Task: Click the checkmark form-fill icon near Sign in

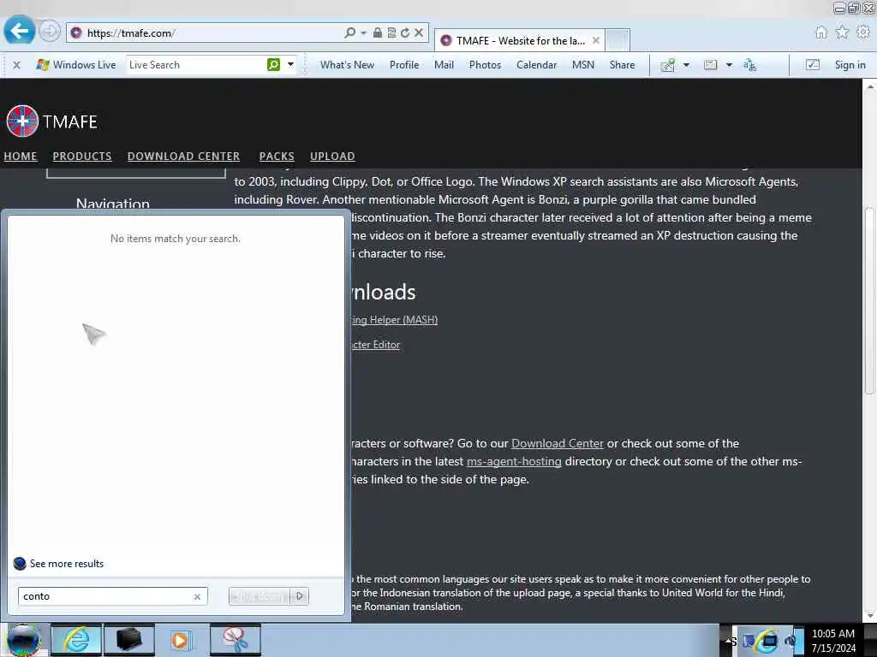Action: 813,65
